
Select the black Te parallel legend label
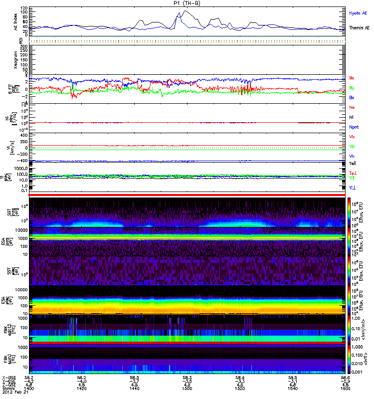point(353,164)
